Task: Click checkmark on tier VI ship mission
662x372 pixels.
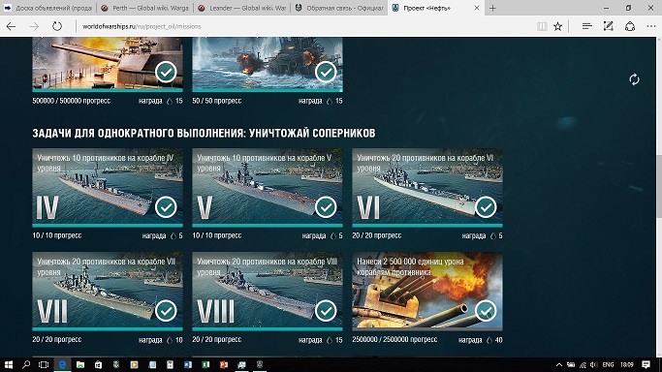Action: [486, 206]
